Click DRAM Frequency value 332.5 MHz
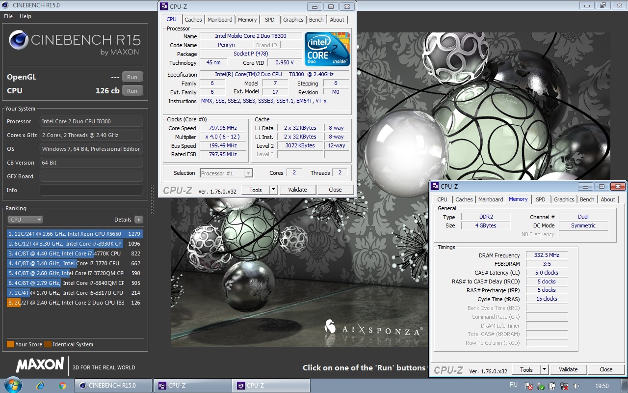The height and width of the screenshot is (393, 628). pos(547,255)
